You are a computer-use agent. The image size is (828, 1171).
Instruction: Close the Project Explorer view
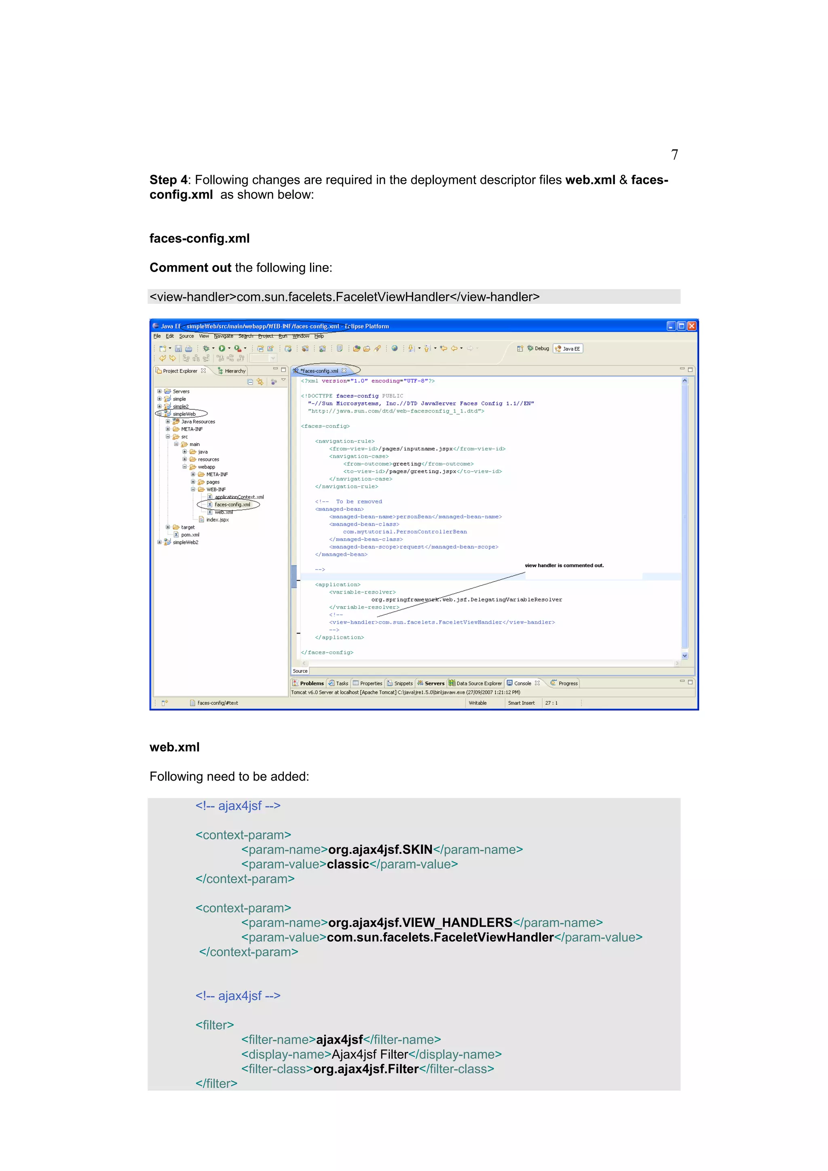pos(203,371)
